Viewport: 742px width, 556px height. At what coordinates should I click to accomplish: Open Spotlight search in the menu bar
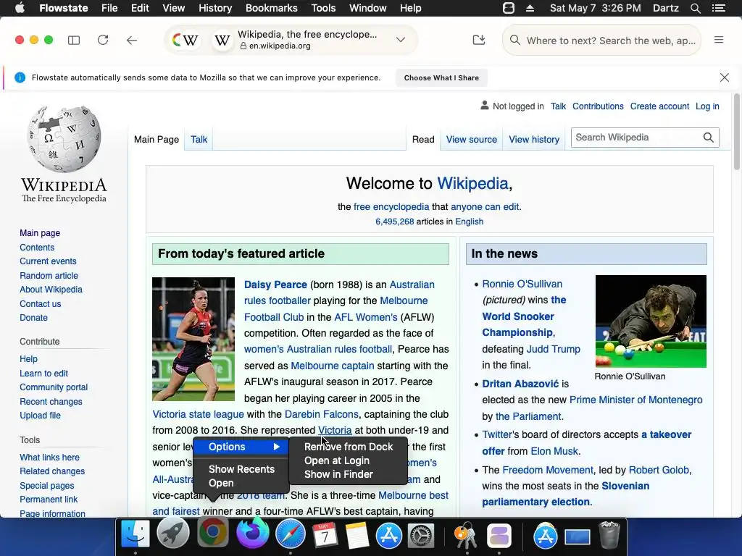[695, 8]
